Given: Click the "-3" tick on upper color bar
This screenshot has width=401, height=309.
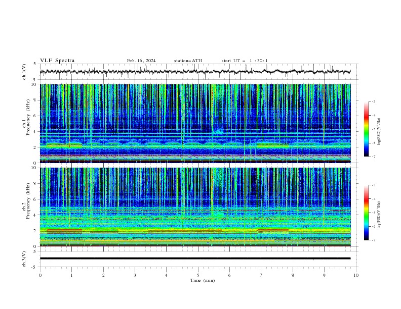Looking at the screenshot, I should click(x=374, y=101).
